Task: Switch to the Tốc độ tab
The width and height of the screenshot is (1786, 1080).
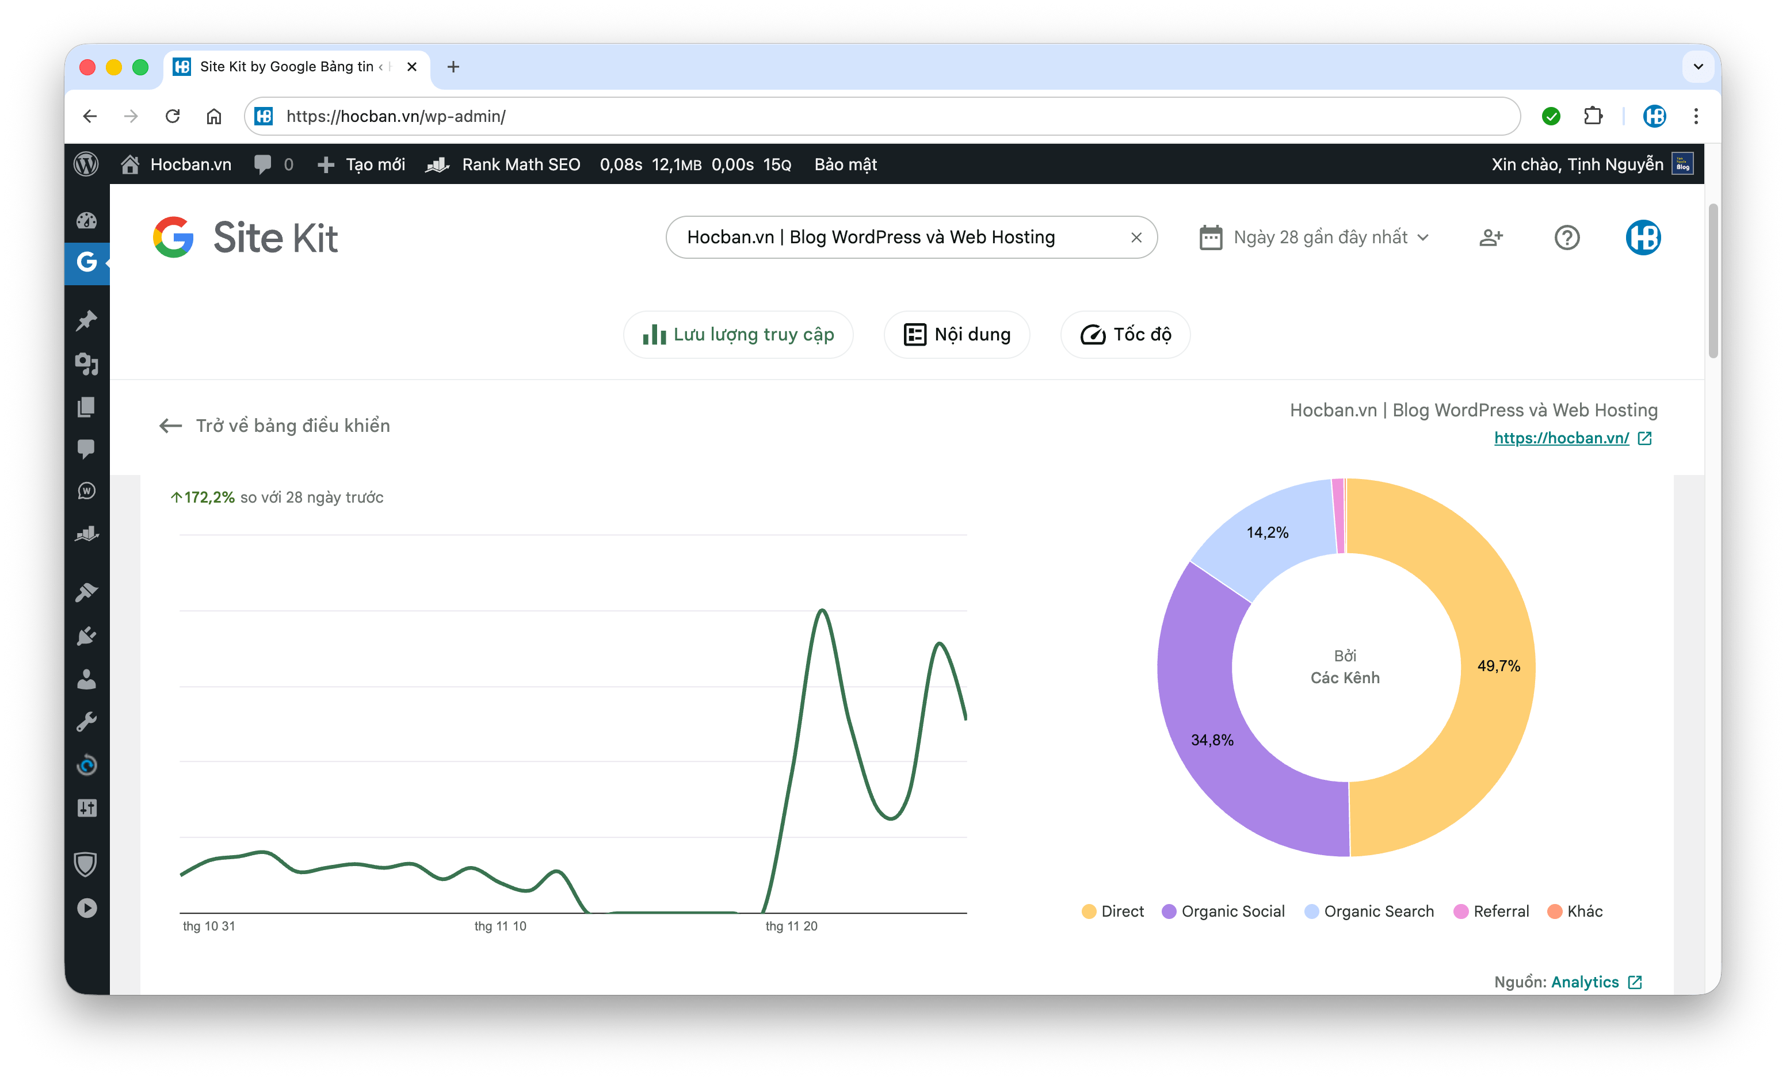Action: [1125, 335]
